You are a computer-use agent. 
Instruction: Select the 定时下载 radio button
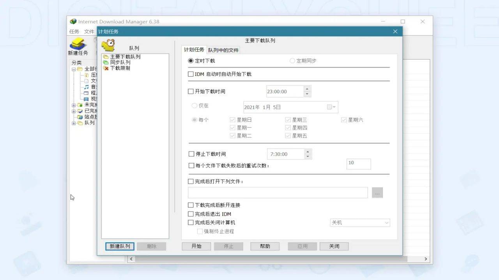191,61
